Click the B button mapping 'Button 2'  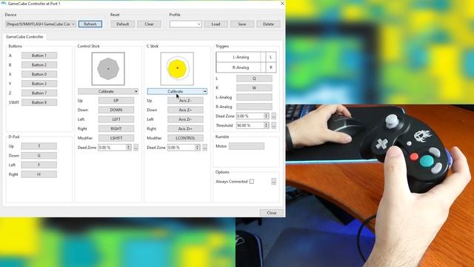point(39,65)
